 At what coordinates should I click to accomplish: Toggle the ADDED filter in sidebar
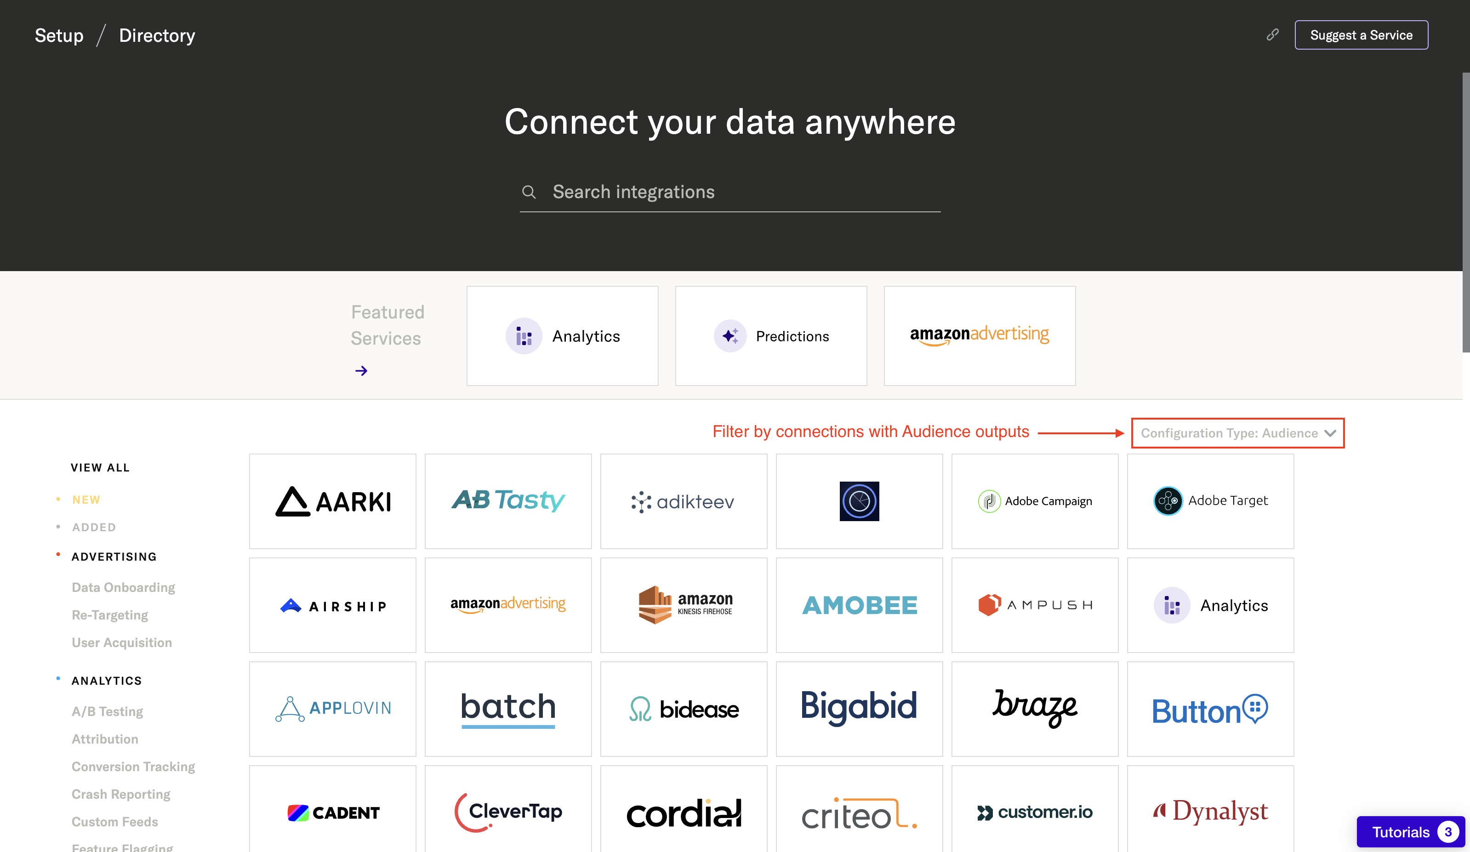[x=93, y=527]
